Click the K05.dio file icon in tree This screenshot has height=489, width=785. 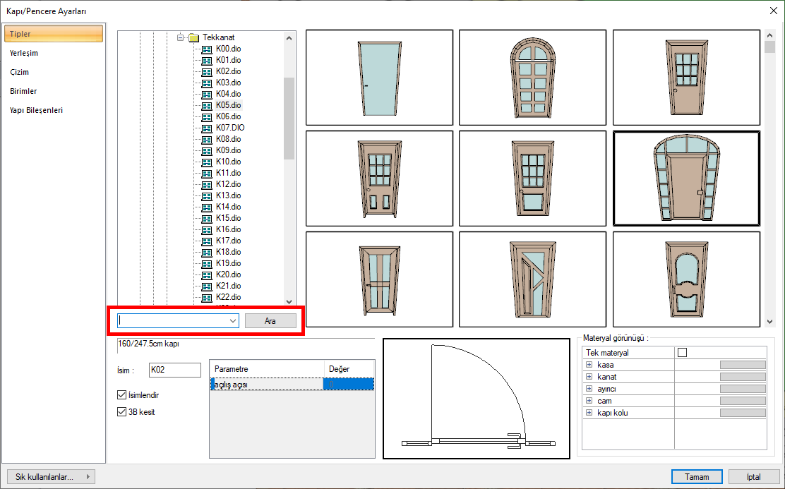pos(207,105)
